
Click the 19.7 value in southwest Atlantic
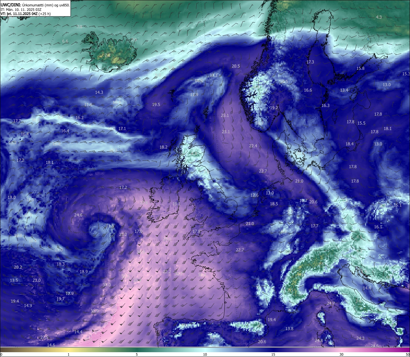pyautogui.click(x=61, y=299)
